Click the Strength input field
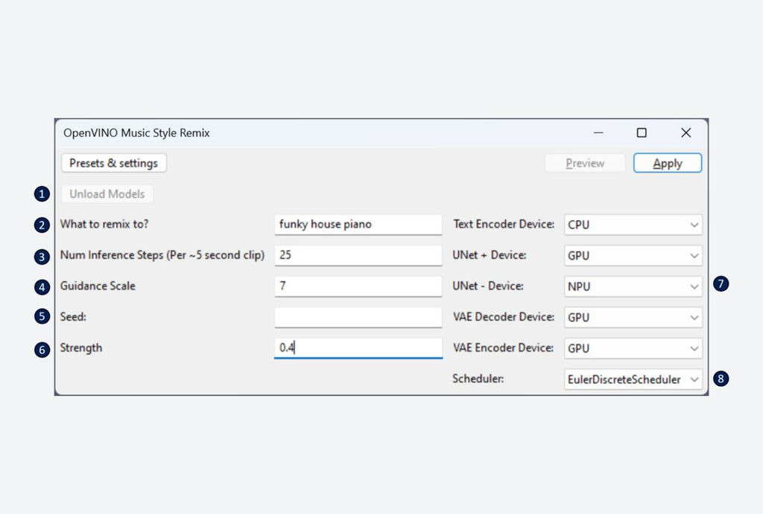The height and width of the screenshot is (514, 763). (x=358, y=348)
